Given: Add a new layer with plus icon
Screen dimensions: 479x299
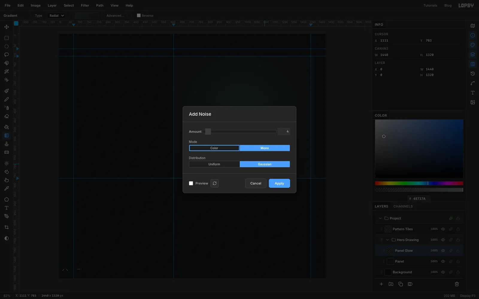Looking at the screenshot, I should [381, 284].
